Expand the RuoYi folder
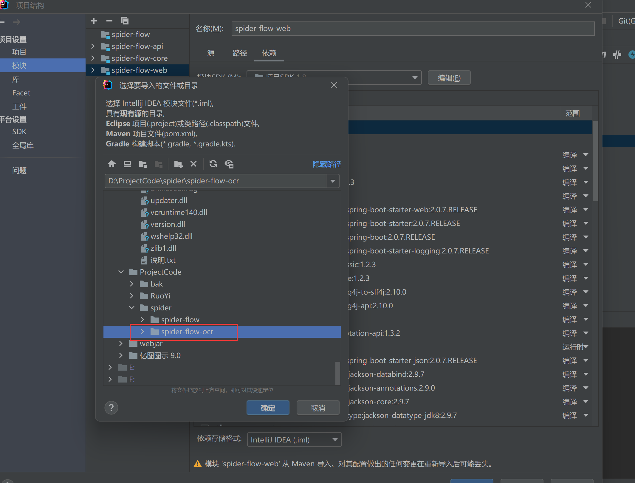The width and height of the screenshot is (635, 483). point(132,296)
